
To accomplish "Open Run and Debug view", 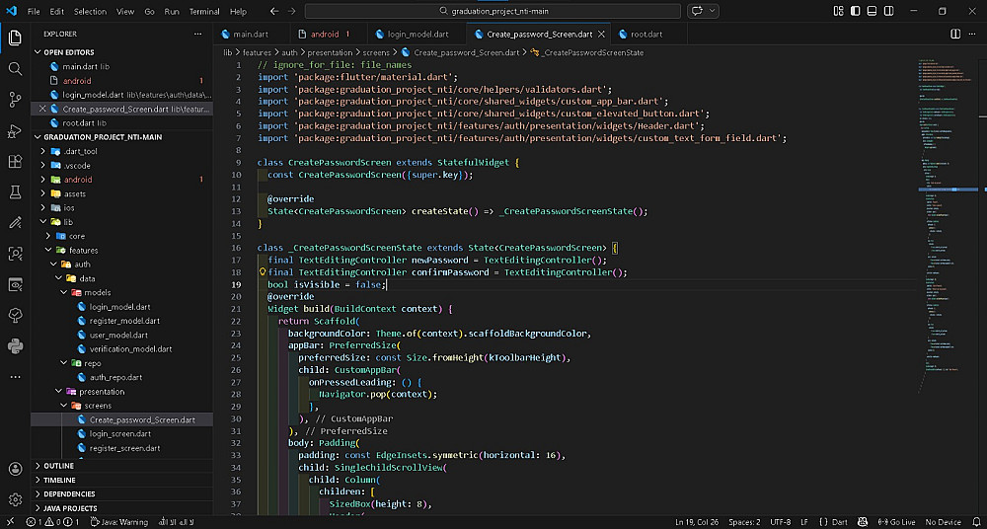I will (15, 130).
